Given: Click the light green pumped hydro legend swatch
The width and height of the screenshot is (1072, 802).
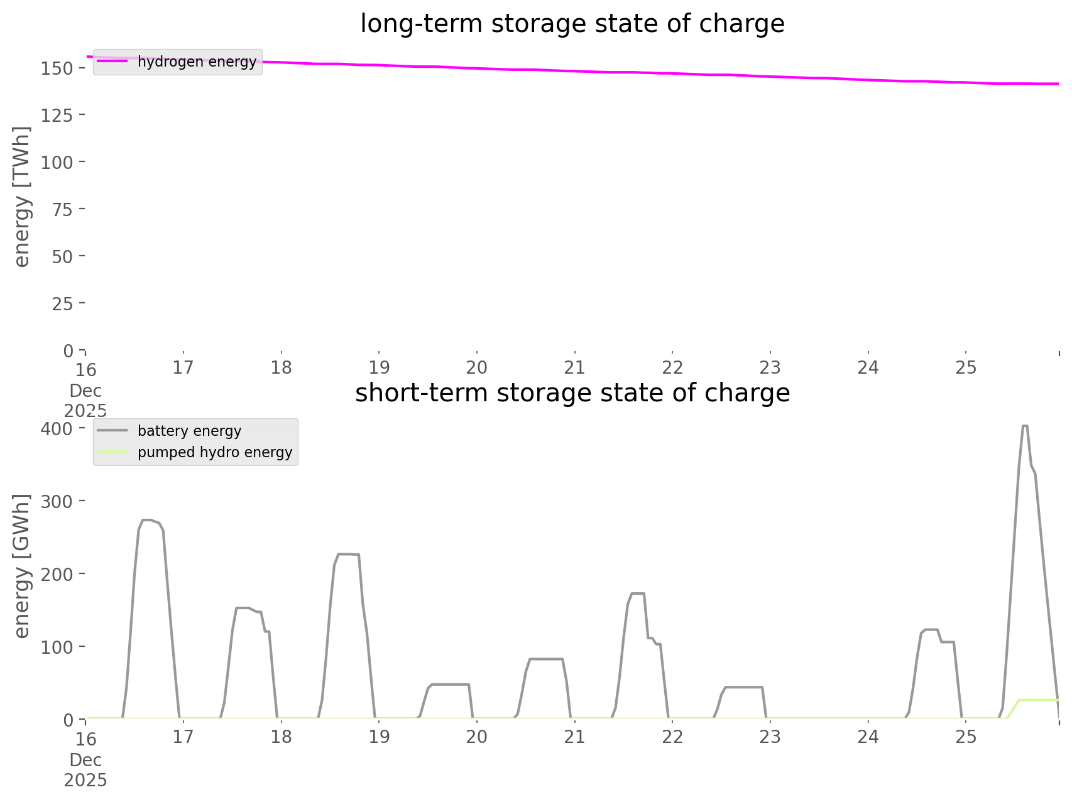Looking at the screenshot, I should click(x=112, y=452).
